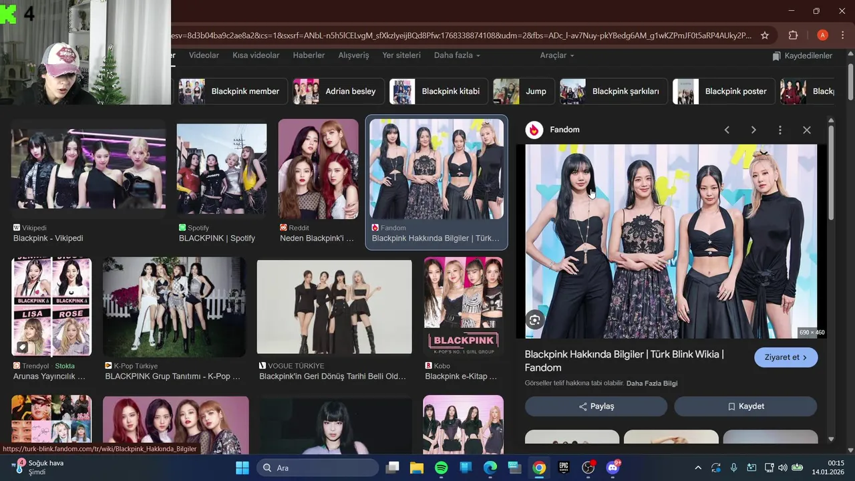Open Kaydedilenler saved items

click(802, 55)
